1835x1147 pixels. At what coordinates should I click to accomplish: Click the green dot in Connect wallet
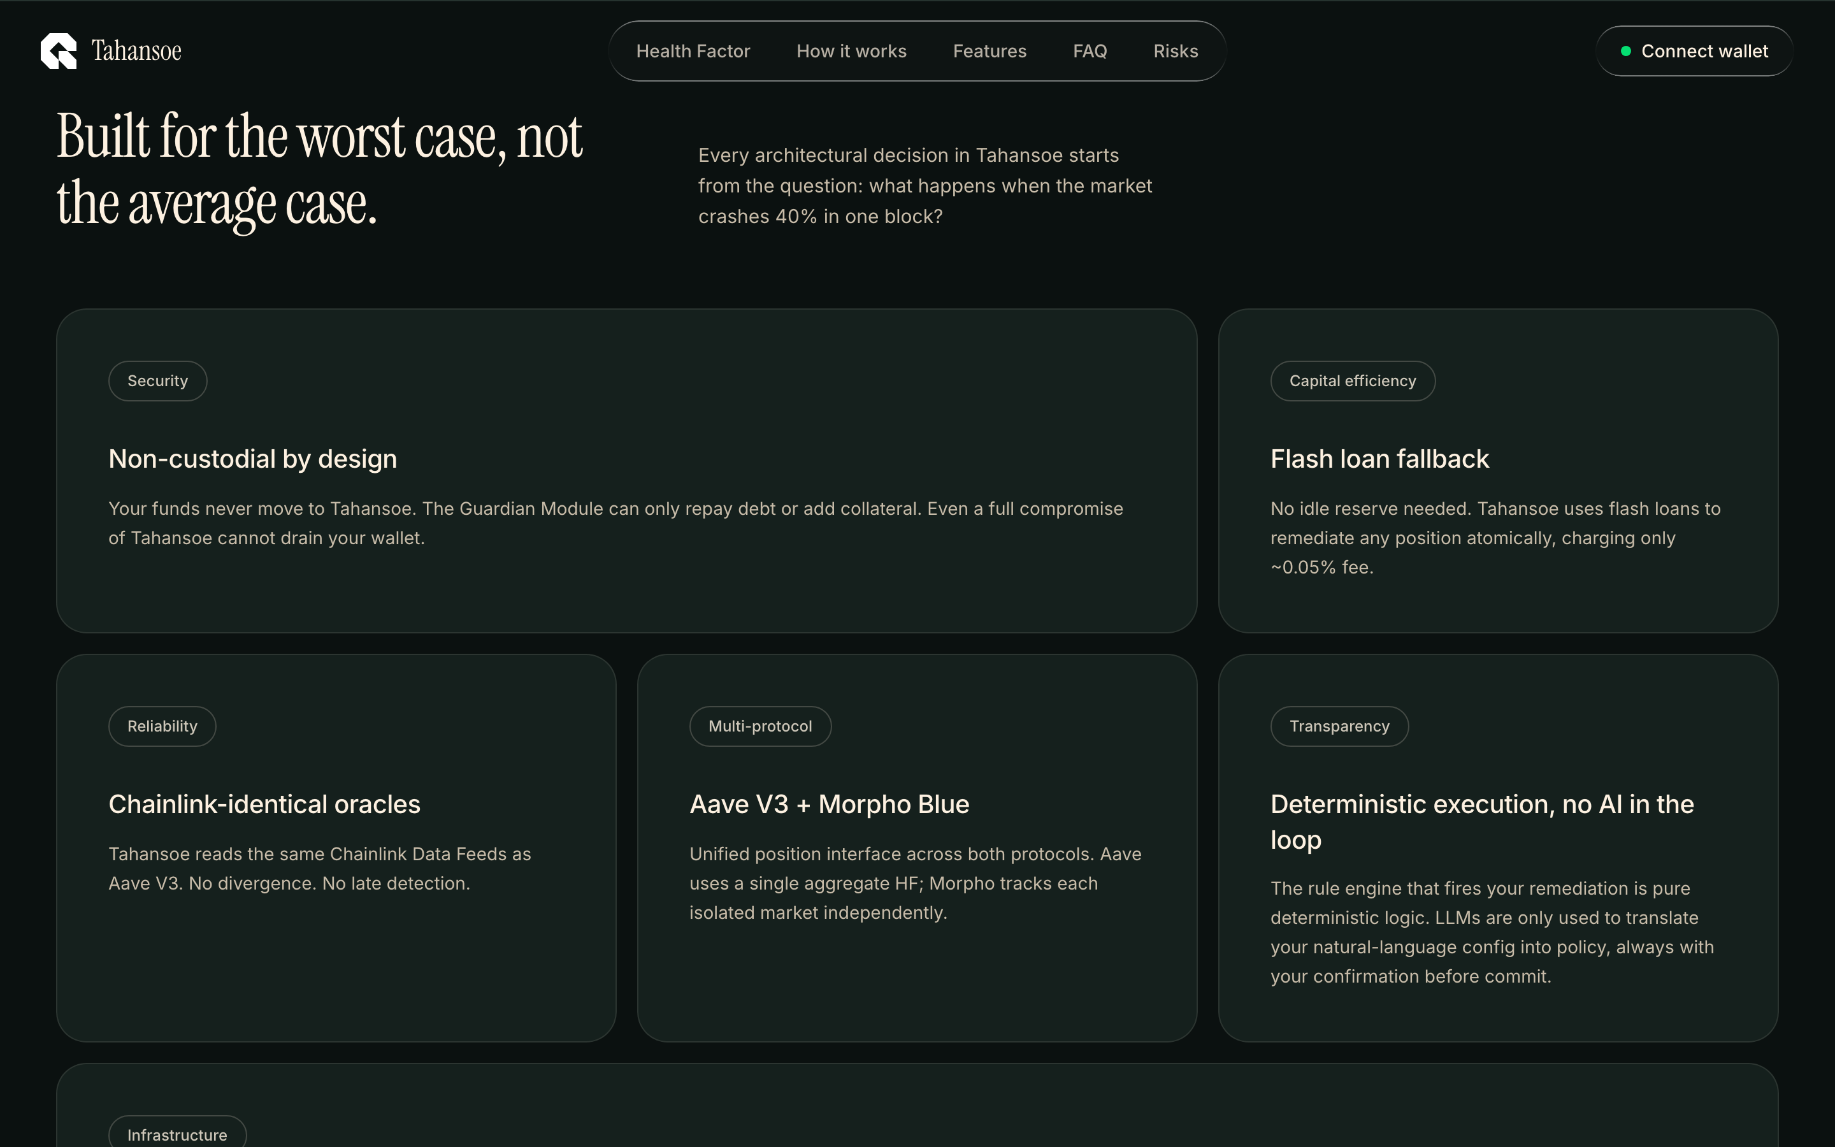1626,51
